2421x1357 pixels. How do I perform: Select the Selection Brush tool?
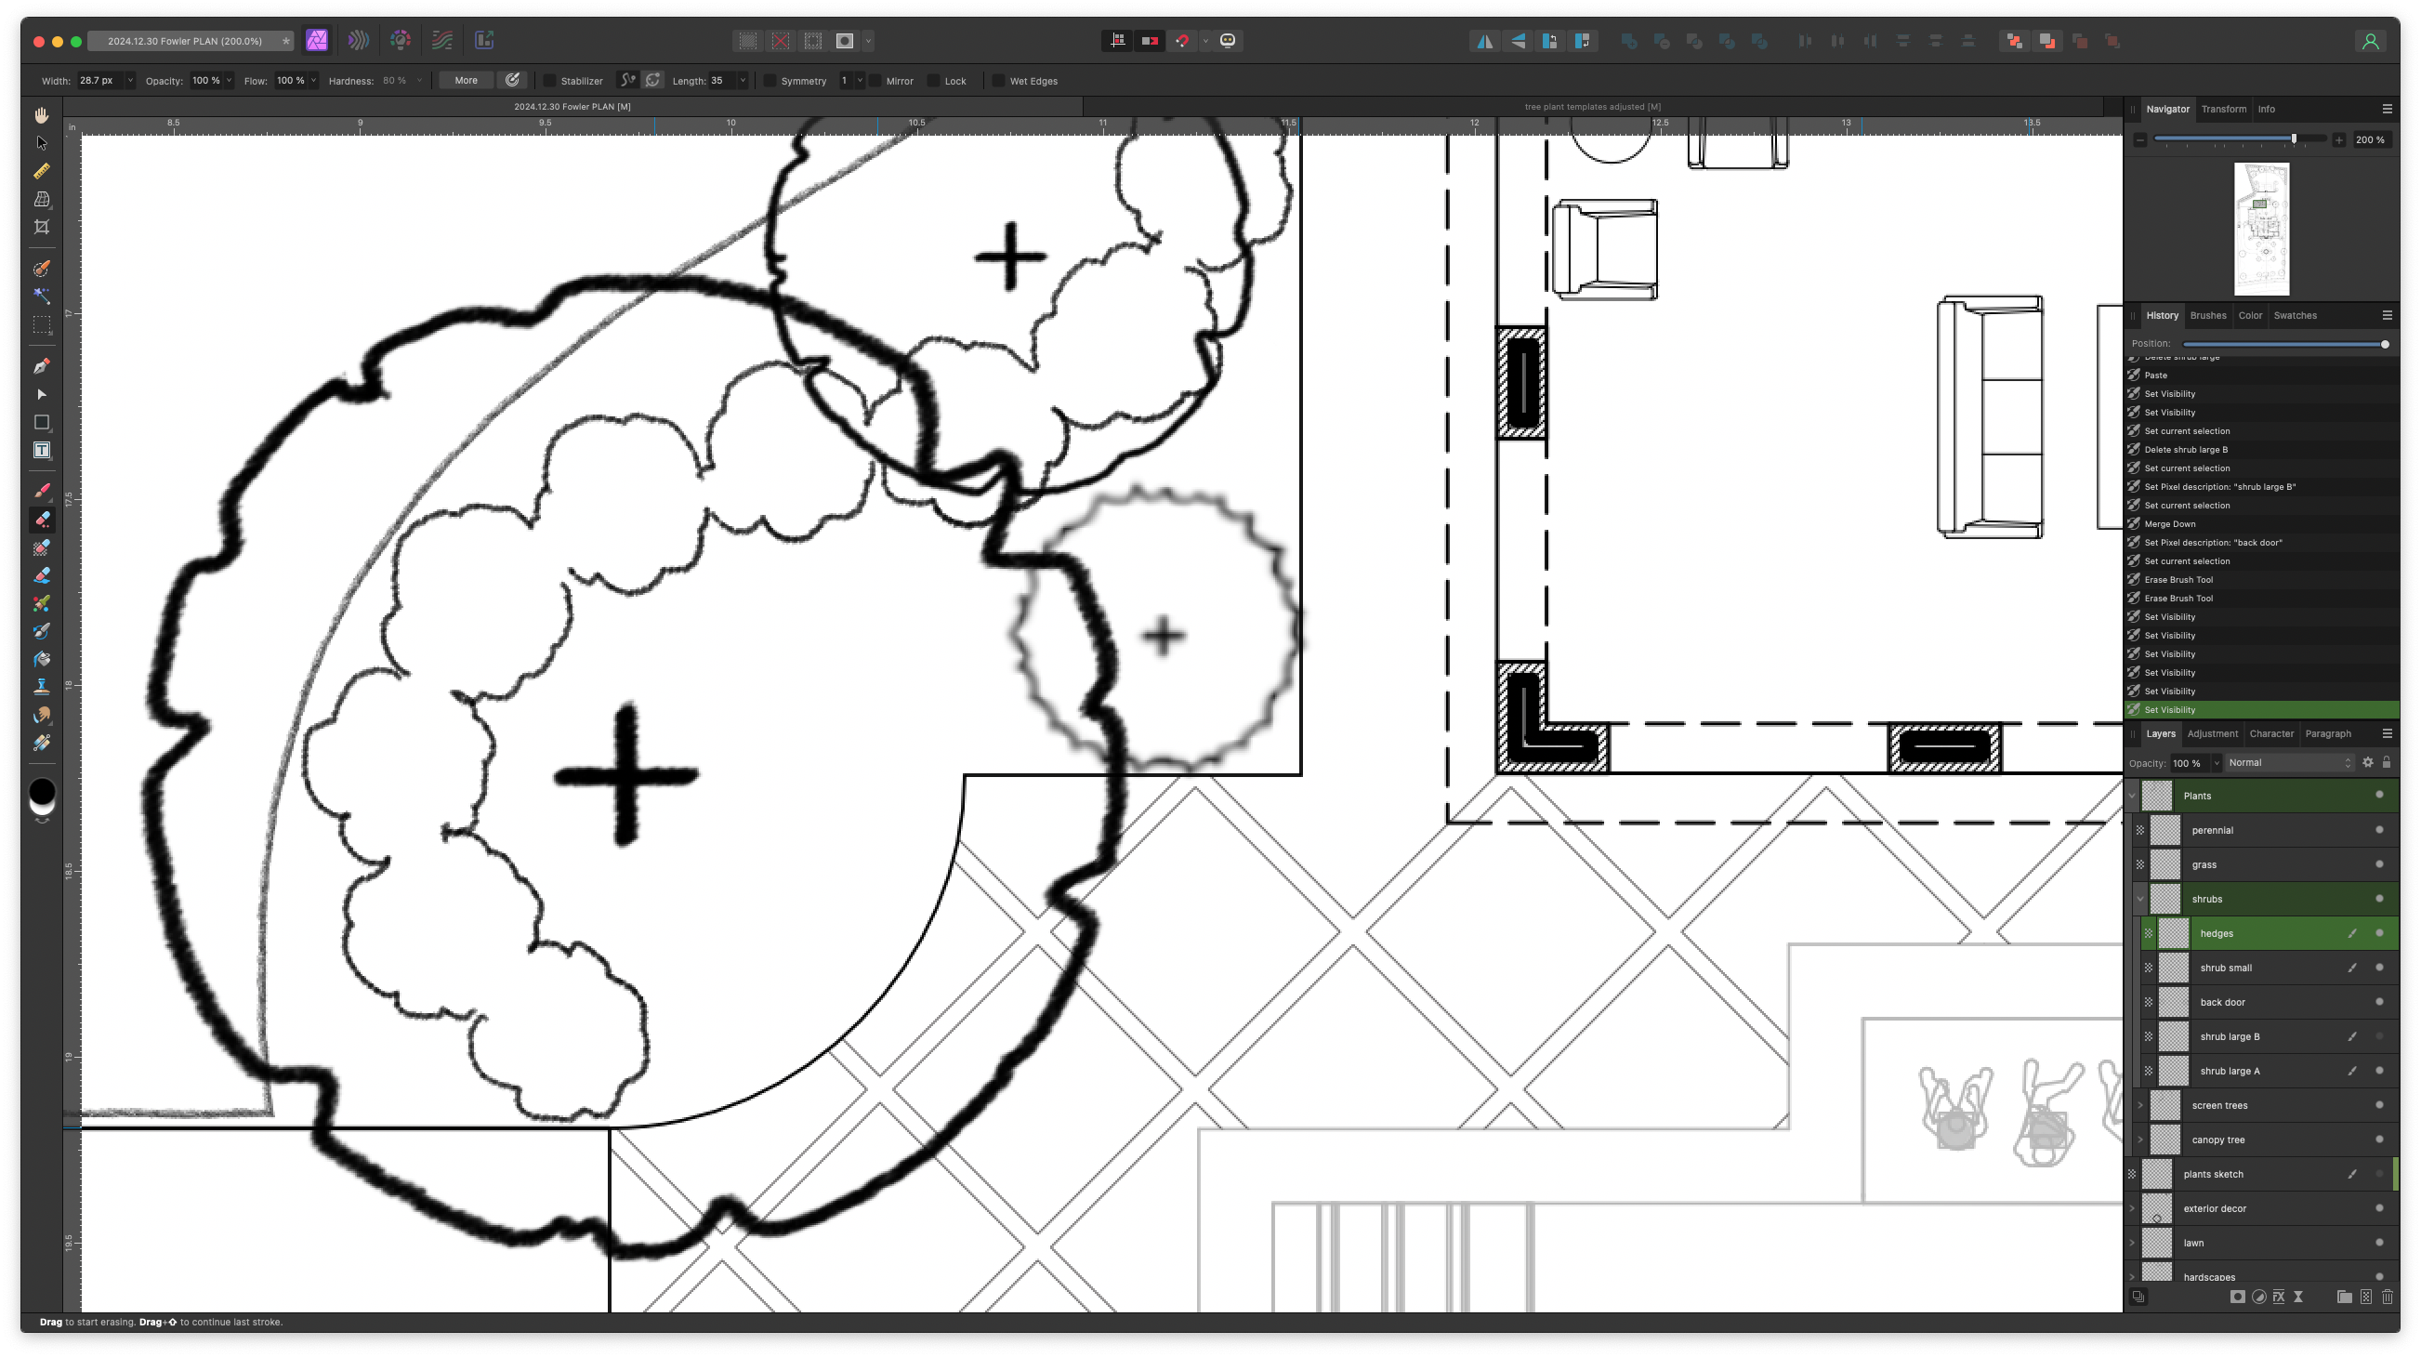[x=41, y=269]
